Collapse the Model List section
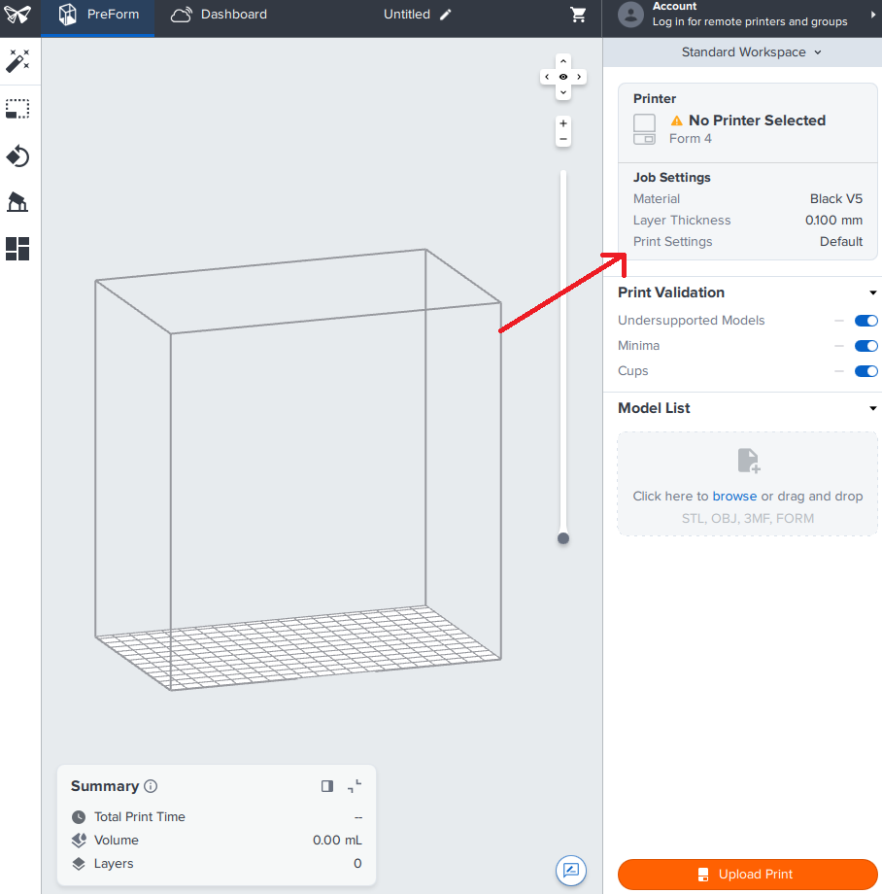 pyautogui.click(x=872, y=408)
